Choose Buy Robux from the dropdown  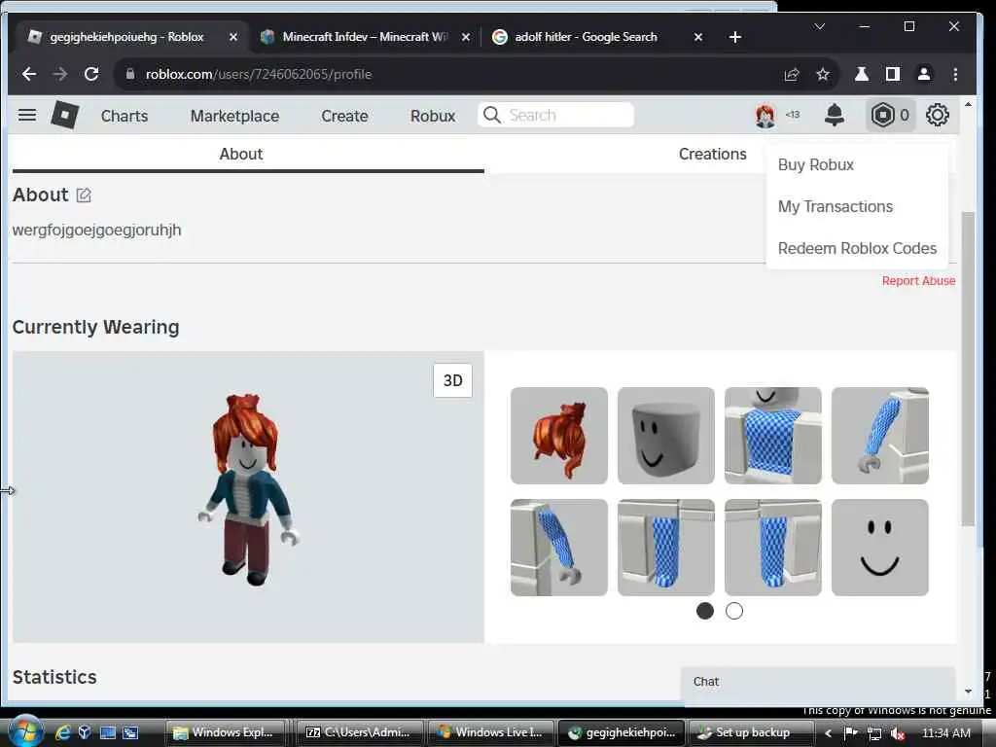[x=816, y=164]
